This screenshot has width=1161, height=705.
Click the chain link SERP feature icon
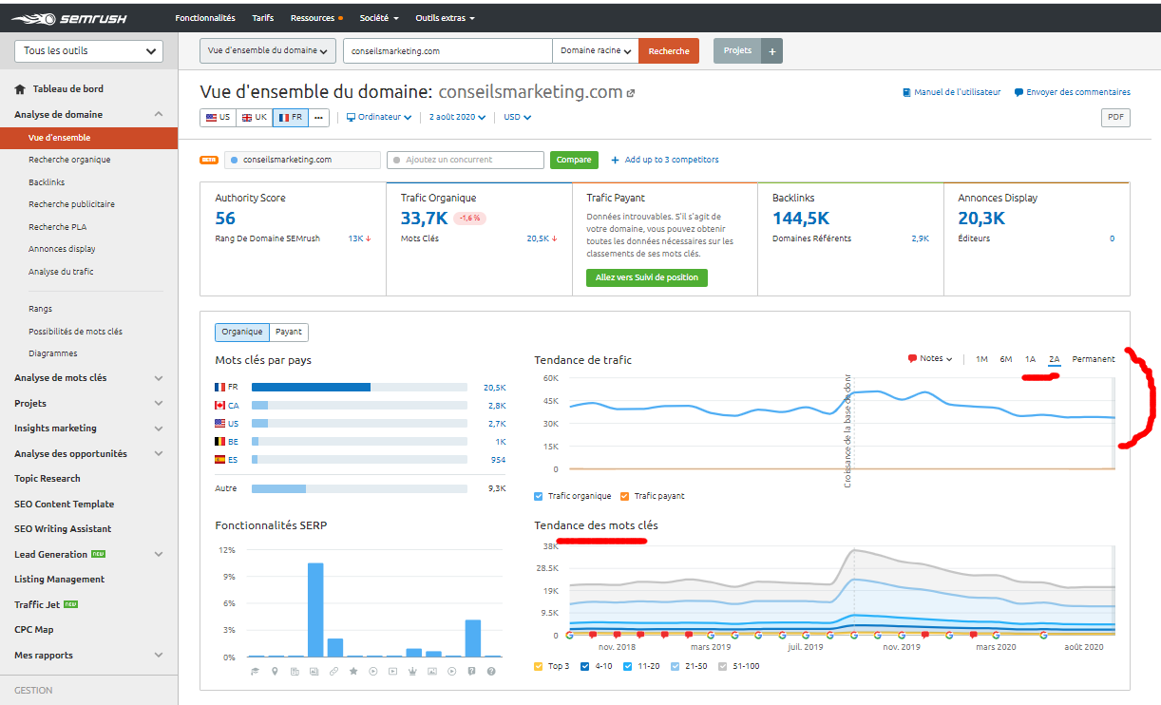click(x=333, y=672)
